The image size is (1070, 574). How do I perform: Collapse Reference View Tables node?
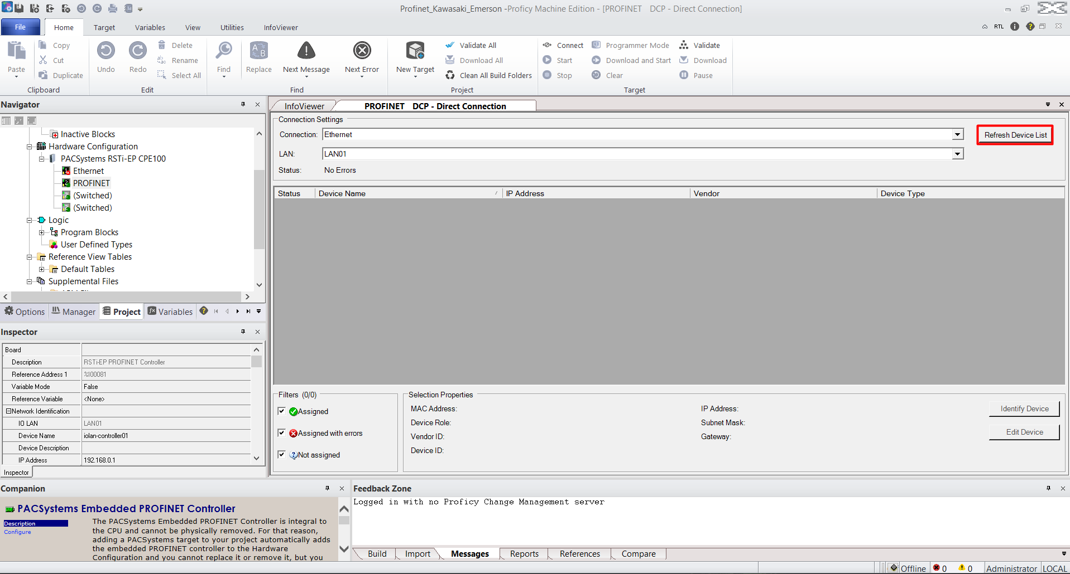point(30,257)
